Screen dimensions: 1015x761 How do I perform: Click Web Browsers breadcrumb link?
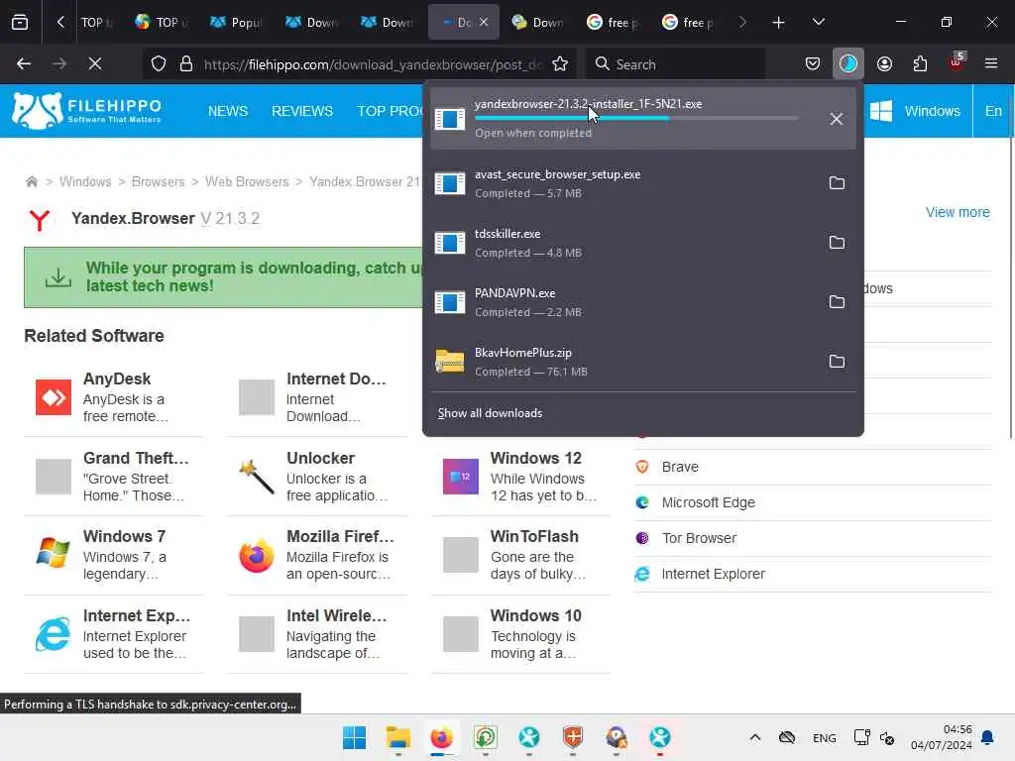click(247, 182)
